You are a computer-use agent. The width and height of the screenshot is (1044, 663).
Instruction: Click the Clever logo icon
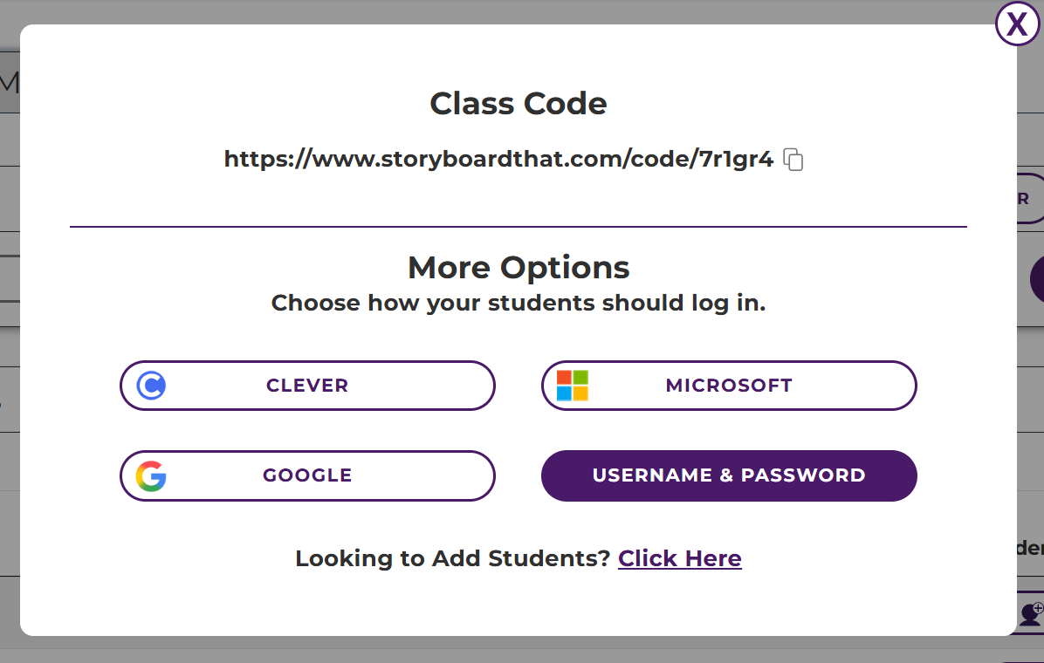click(151, 386)
